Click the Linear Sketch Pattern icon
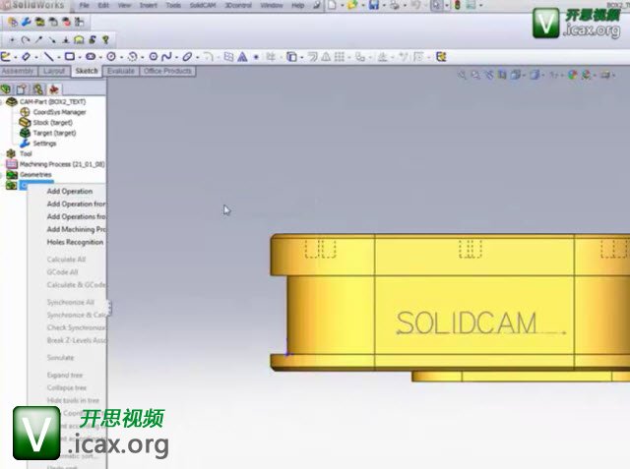630x469 pixels. 340,57
